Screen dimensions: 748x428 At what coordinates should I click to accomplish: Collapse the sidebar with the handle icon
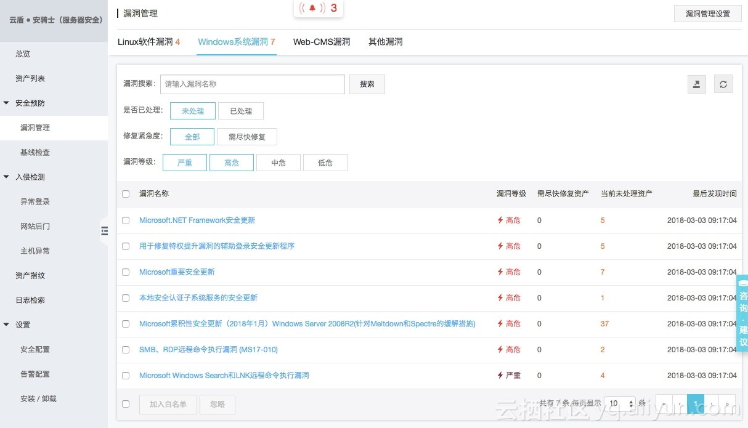tap(104, 230)
